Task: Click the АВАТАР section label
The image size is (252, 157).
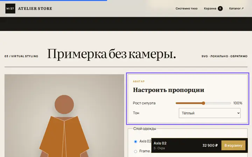Action: 139,81
